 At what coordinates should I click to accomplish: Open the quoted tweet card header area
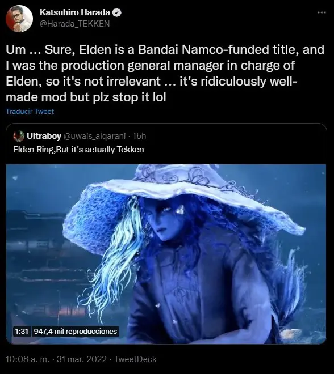166,143
